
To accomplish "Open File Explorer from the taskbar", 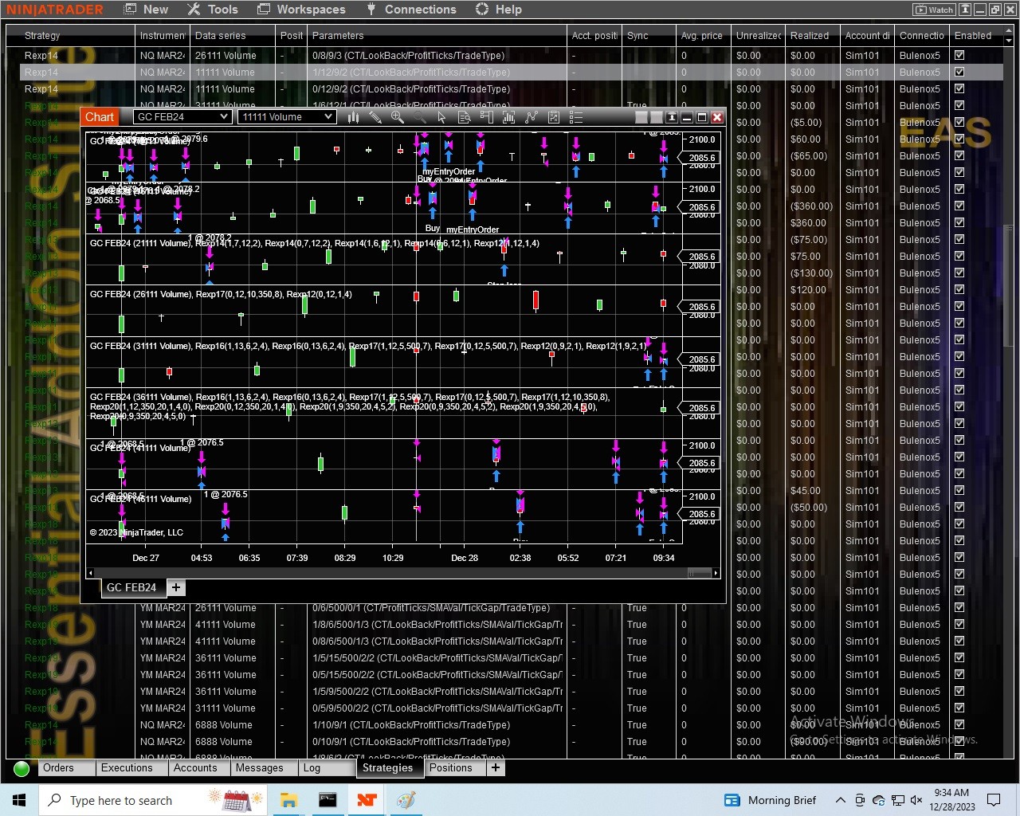I will point(288,800).
